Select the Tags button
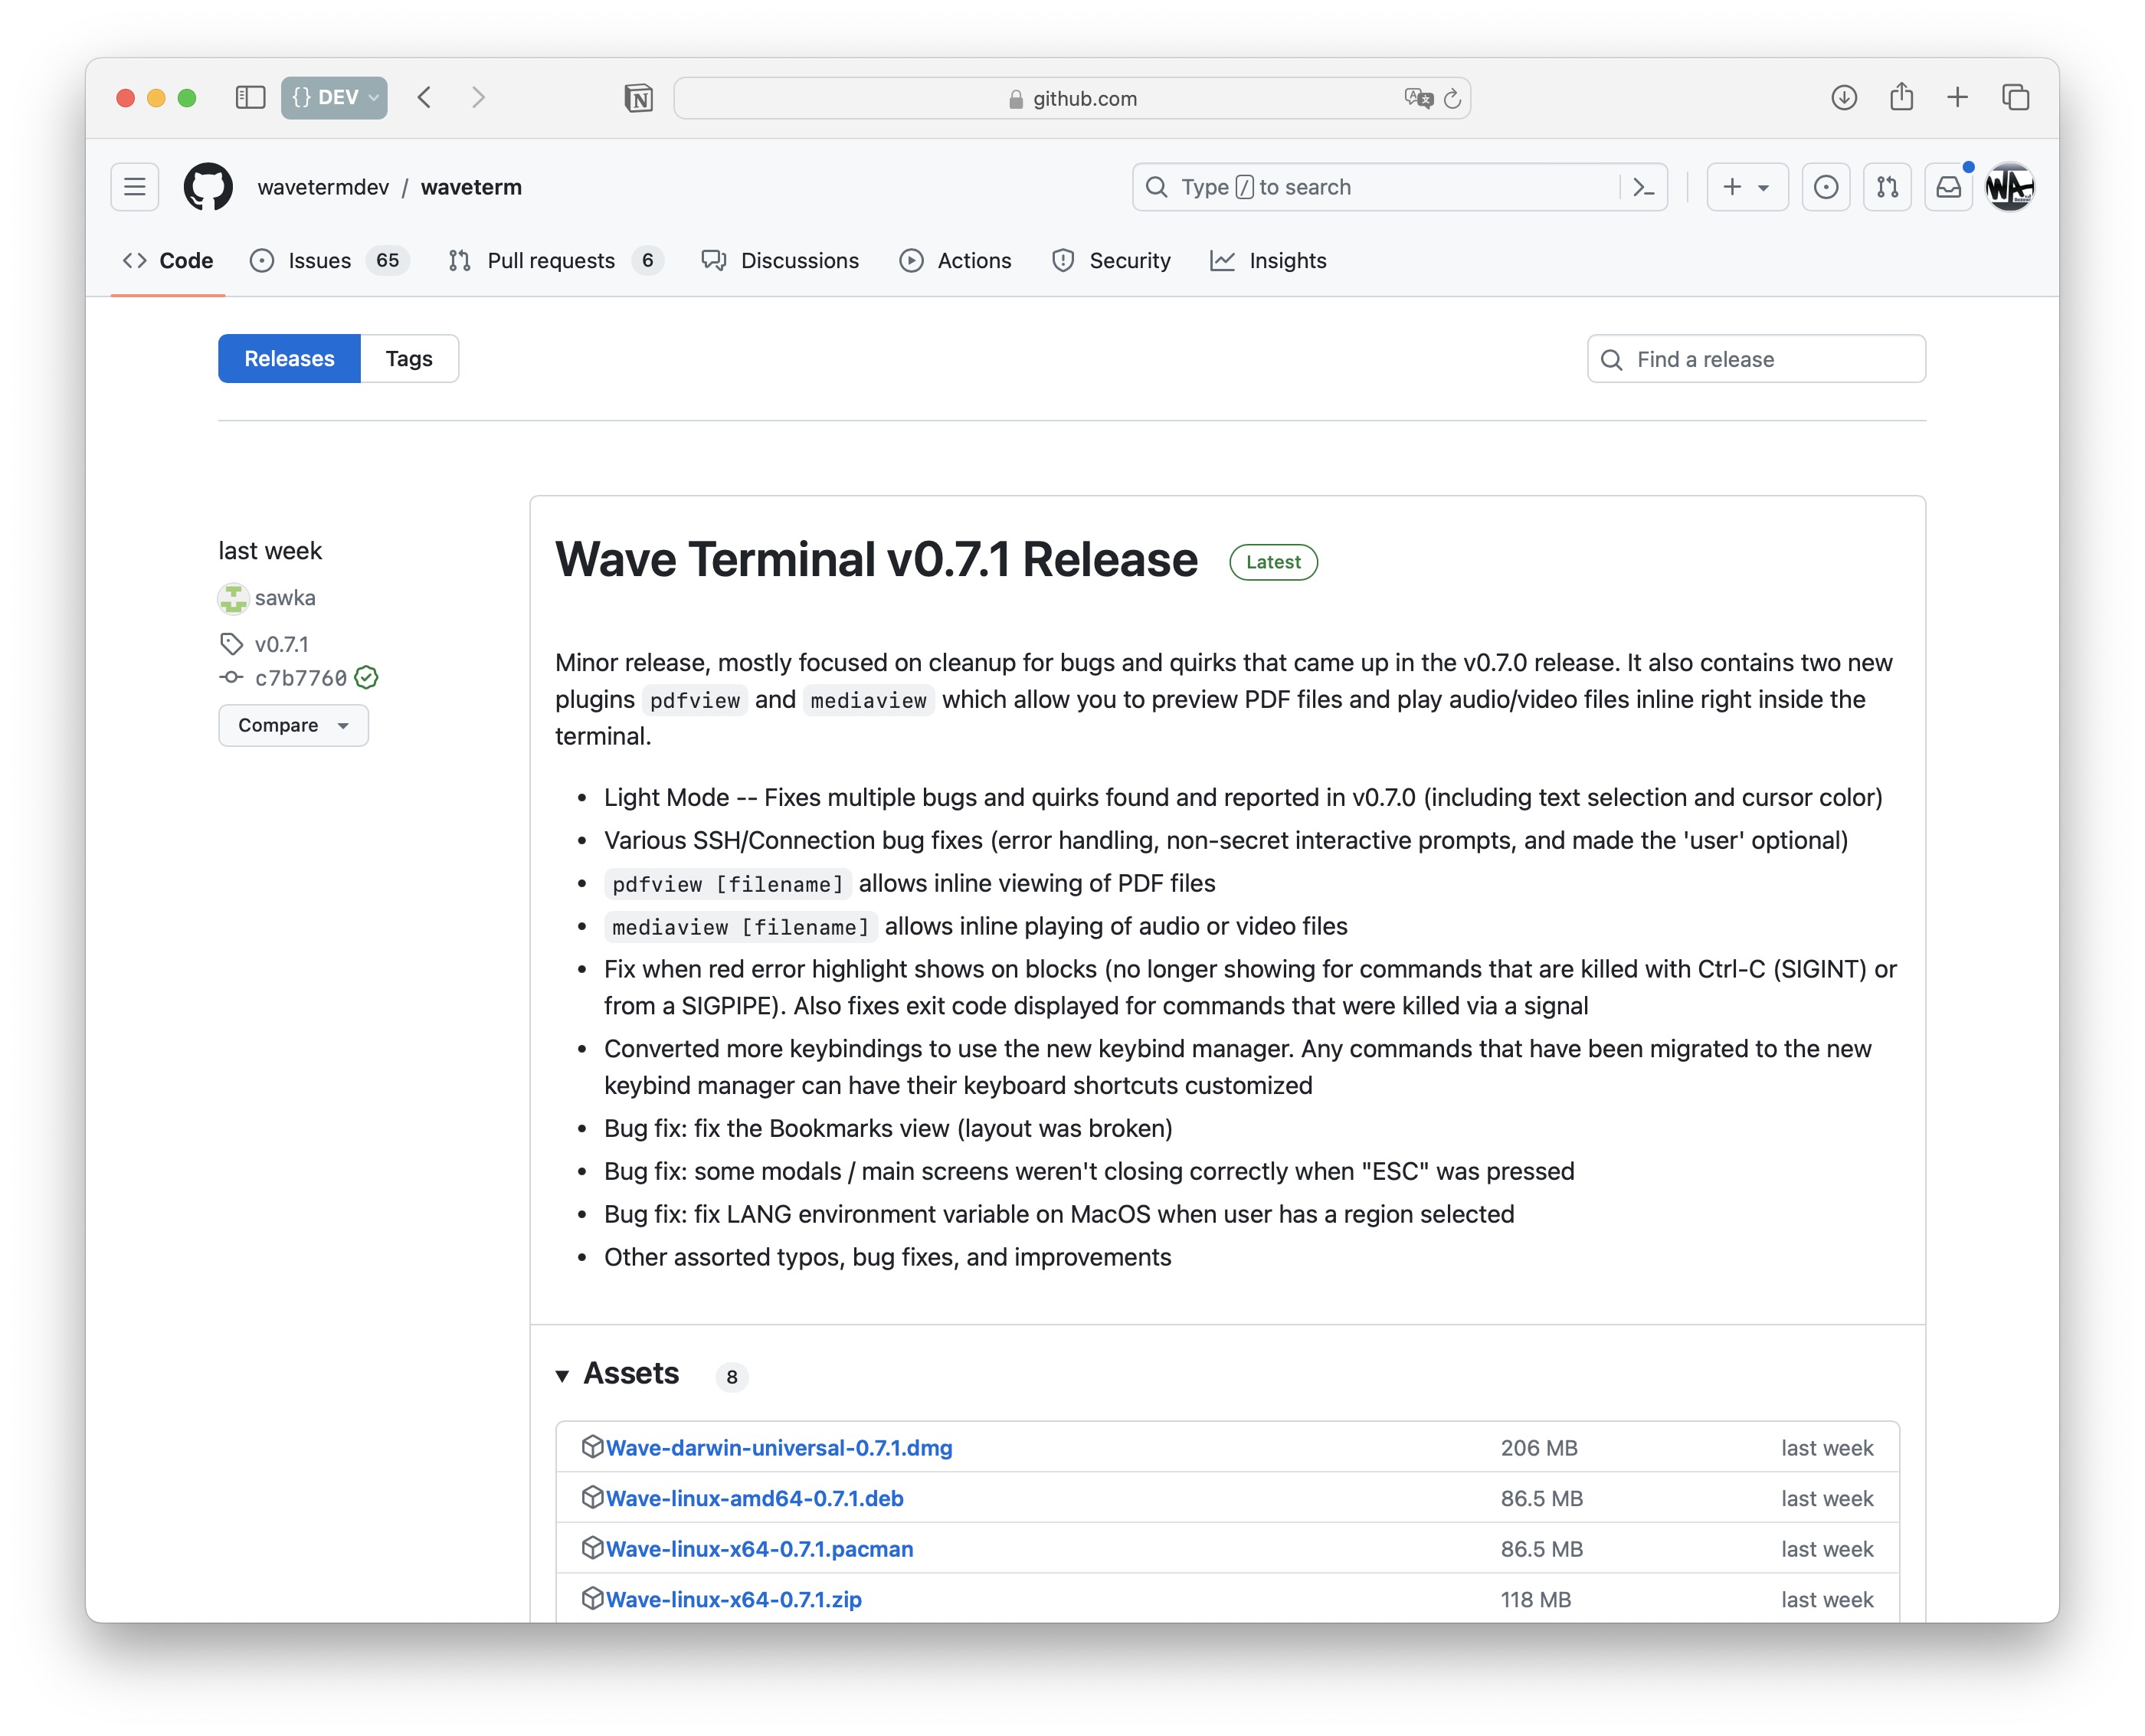The image size is (2145, 1736). tap(409, 359)
